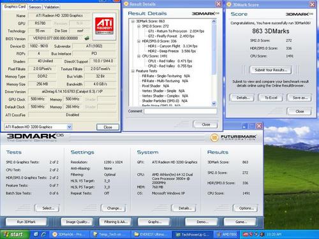This screenshot has width=319, height=239.
Task: Select Fill Rate - Single-Texturing row
Action: (166, 76)
